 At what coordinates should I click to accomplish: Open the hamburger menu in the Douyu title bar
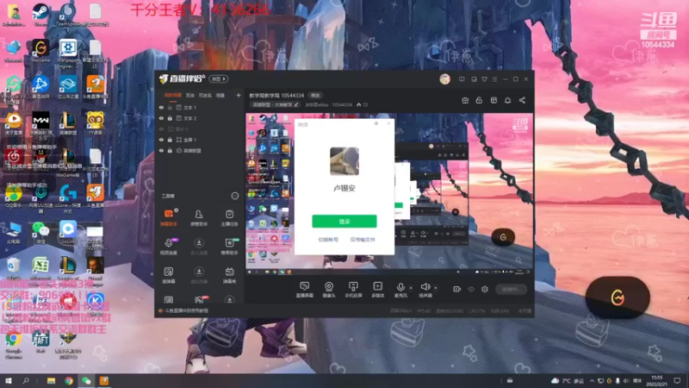(494, 79)
